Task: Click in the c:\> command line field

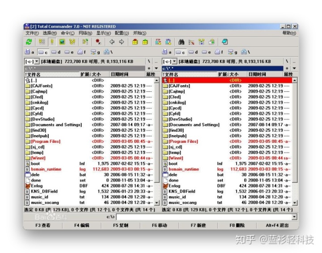Action: coord(204,217)
